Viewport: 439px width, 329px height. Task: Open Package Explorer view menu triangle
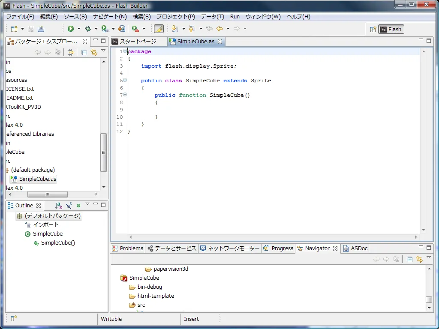click(x=103, y=51)
